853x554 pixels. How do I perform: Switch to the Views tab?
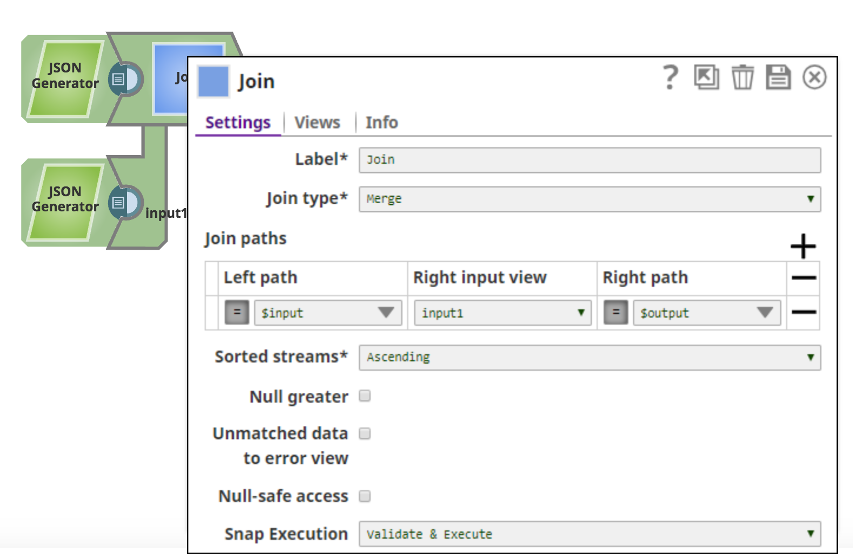point(317,122)
